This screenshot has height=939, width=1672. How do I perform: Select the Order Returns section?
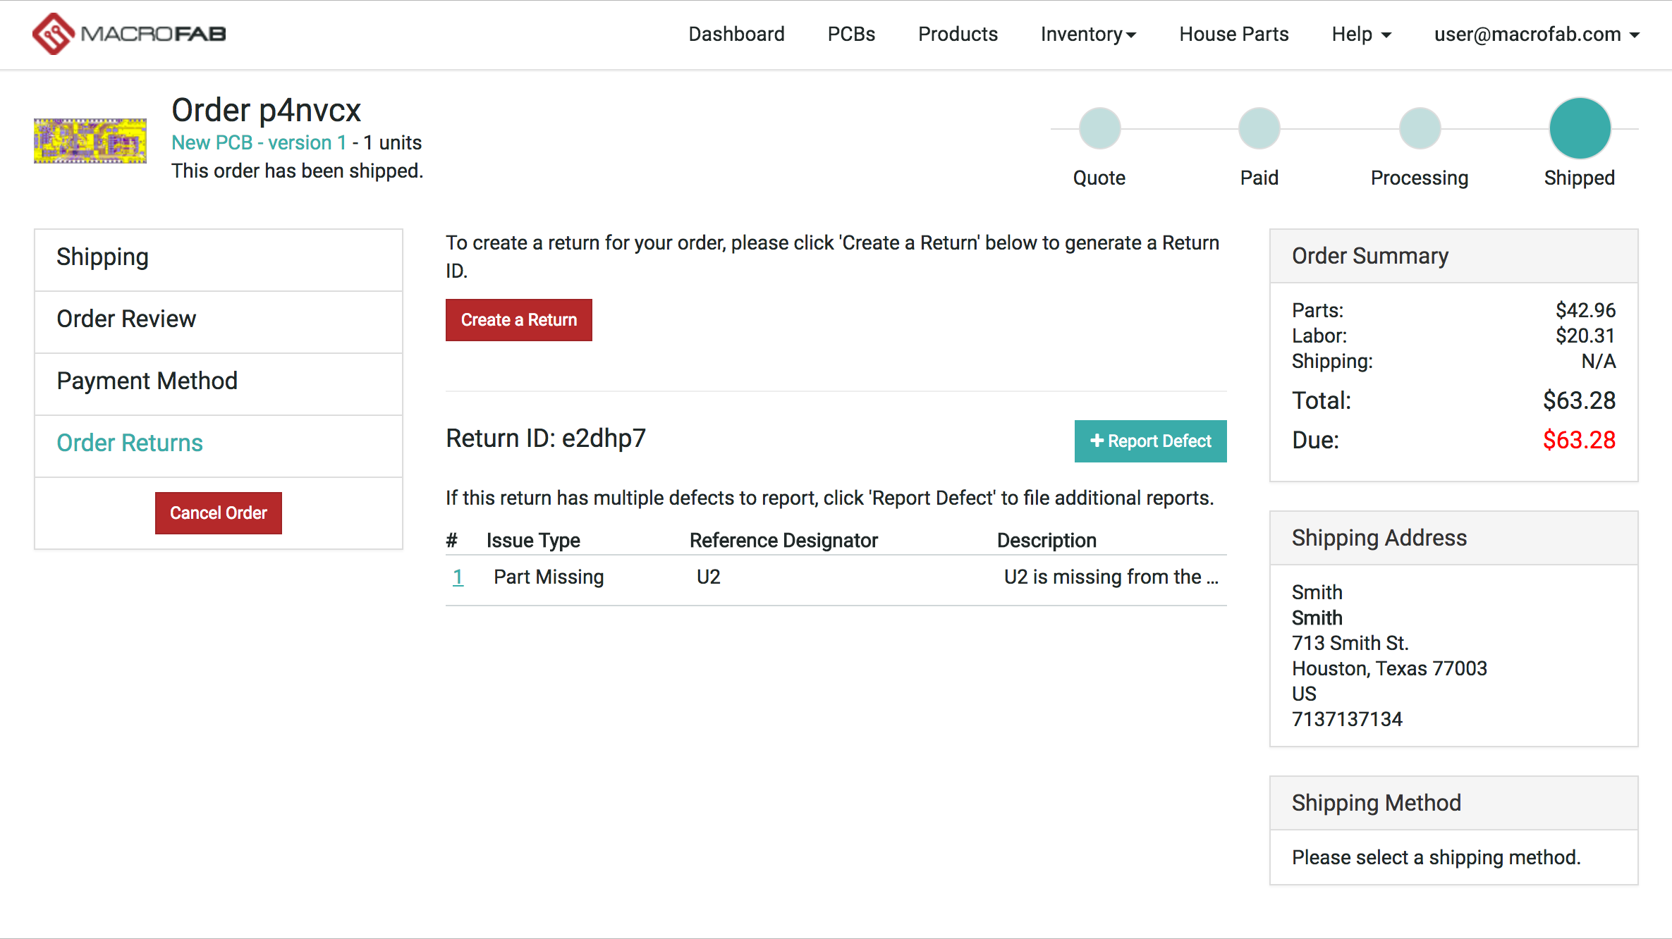[130, 443]
